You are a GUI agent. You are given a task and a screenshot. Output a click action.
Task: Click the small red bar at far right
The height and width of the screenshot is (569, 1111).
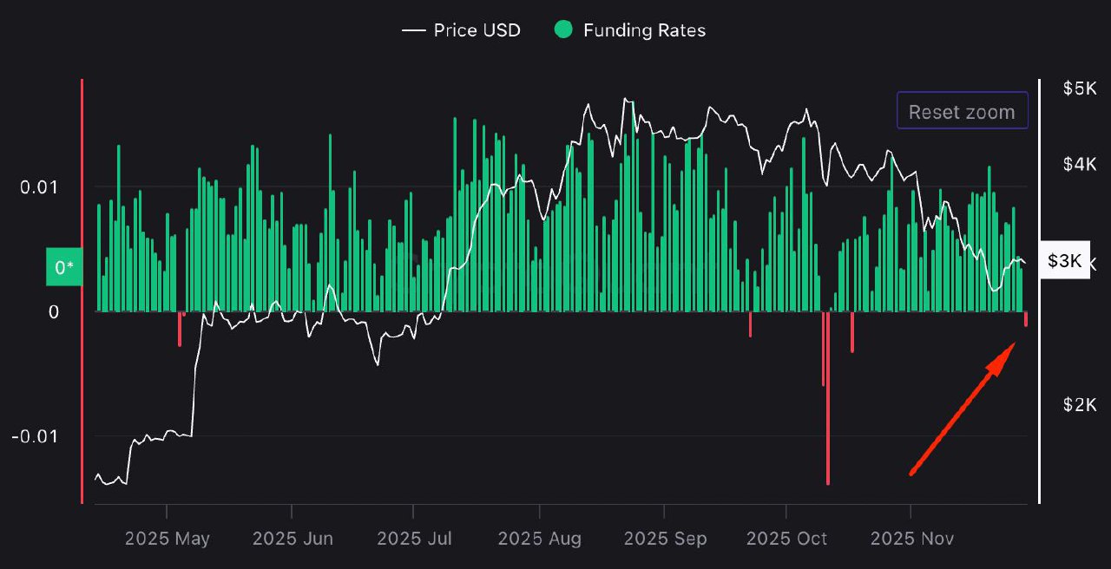[x=1026, y=319]
